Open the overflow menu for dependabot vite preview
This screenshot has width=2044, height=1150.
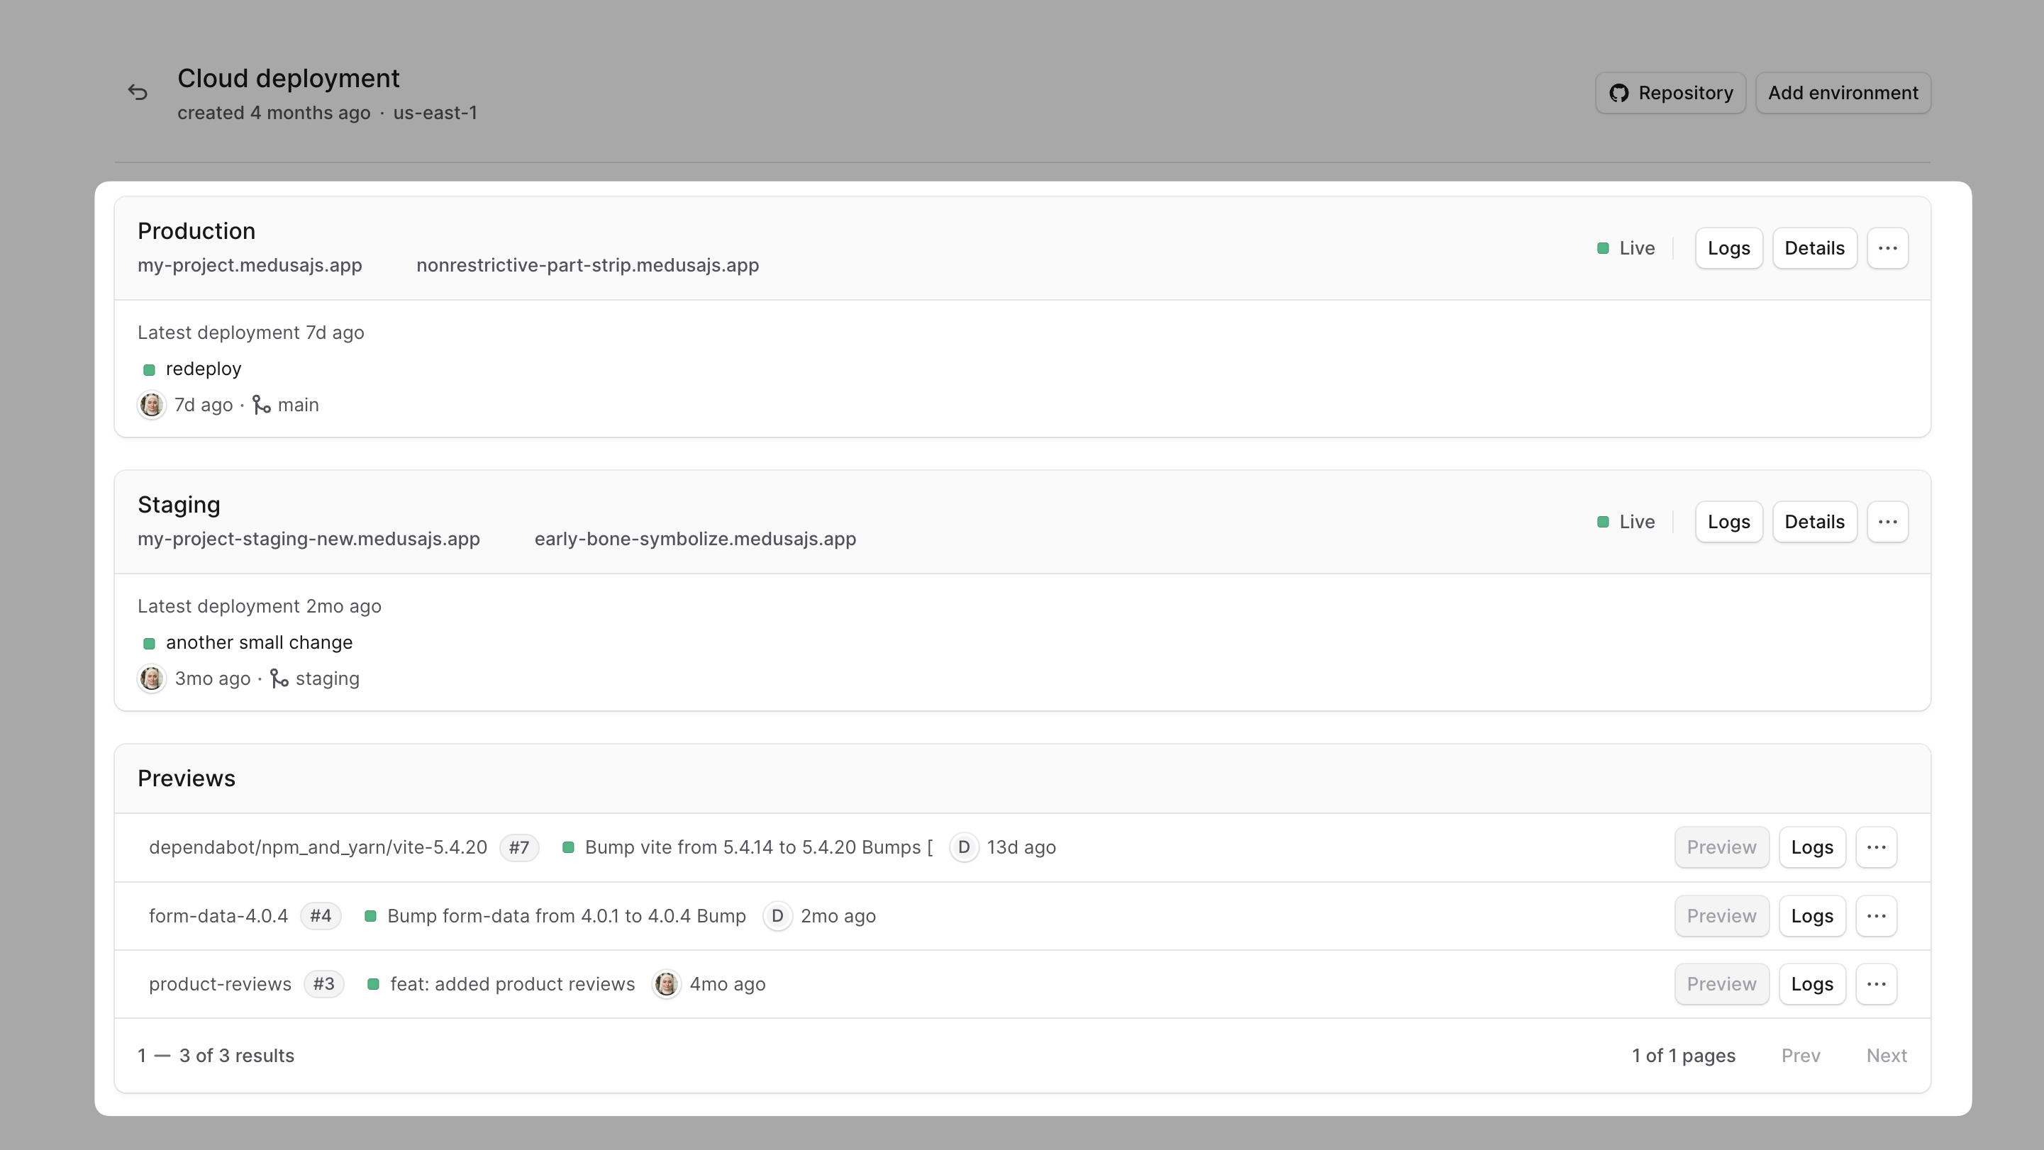[1877, 847]
